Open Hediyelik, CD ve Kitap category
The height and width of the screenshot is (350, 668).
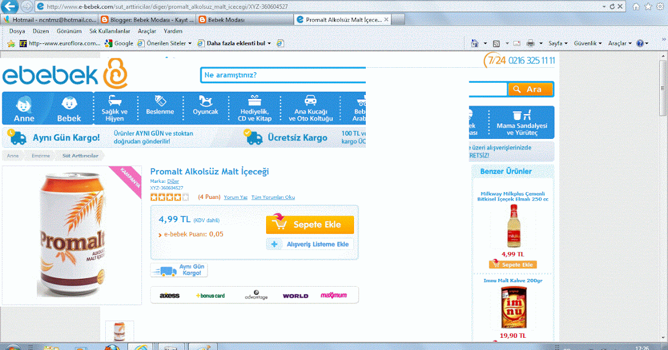point(255,108)
